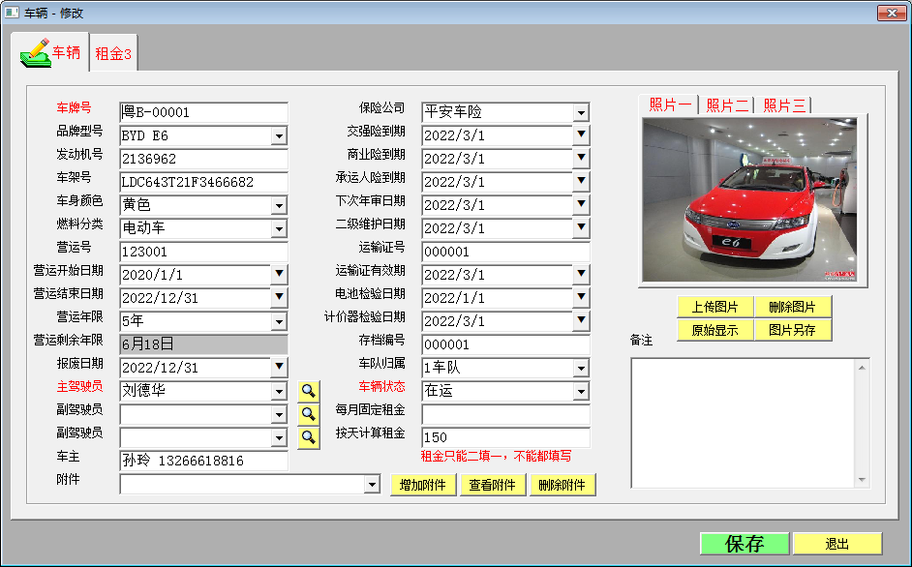Switch to the 照片二 photo tab
912x567 pixels.
726,105
